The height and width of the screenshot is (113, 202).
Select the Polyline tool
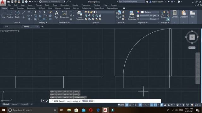(10, 14)
